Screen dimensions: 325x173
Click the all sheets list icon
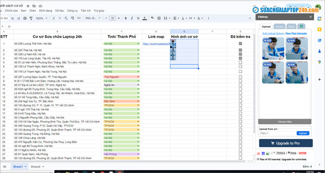coord(5,167)
